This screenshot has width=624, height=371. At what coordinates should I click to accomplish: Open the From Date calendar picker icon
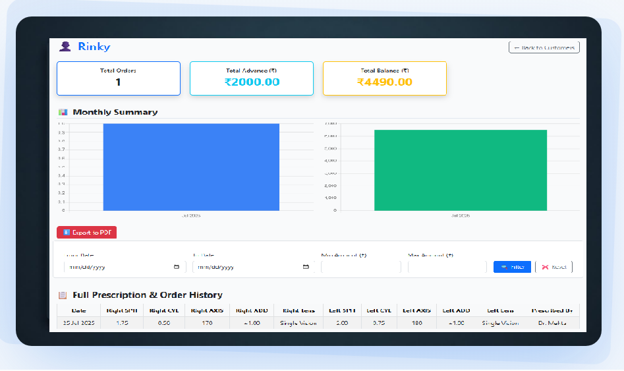click(x=177, y=267)
